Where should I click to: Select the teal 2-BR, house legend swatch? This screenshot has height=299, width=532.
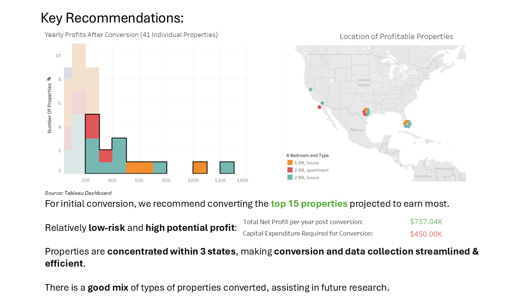(290, 178)
